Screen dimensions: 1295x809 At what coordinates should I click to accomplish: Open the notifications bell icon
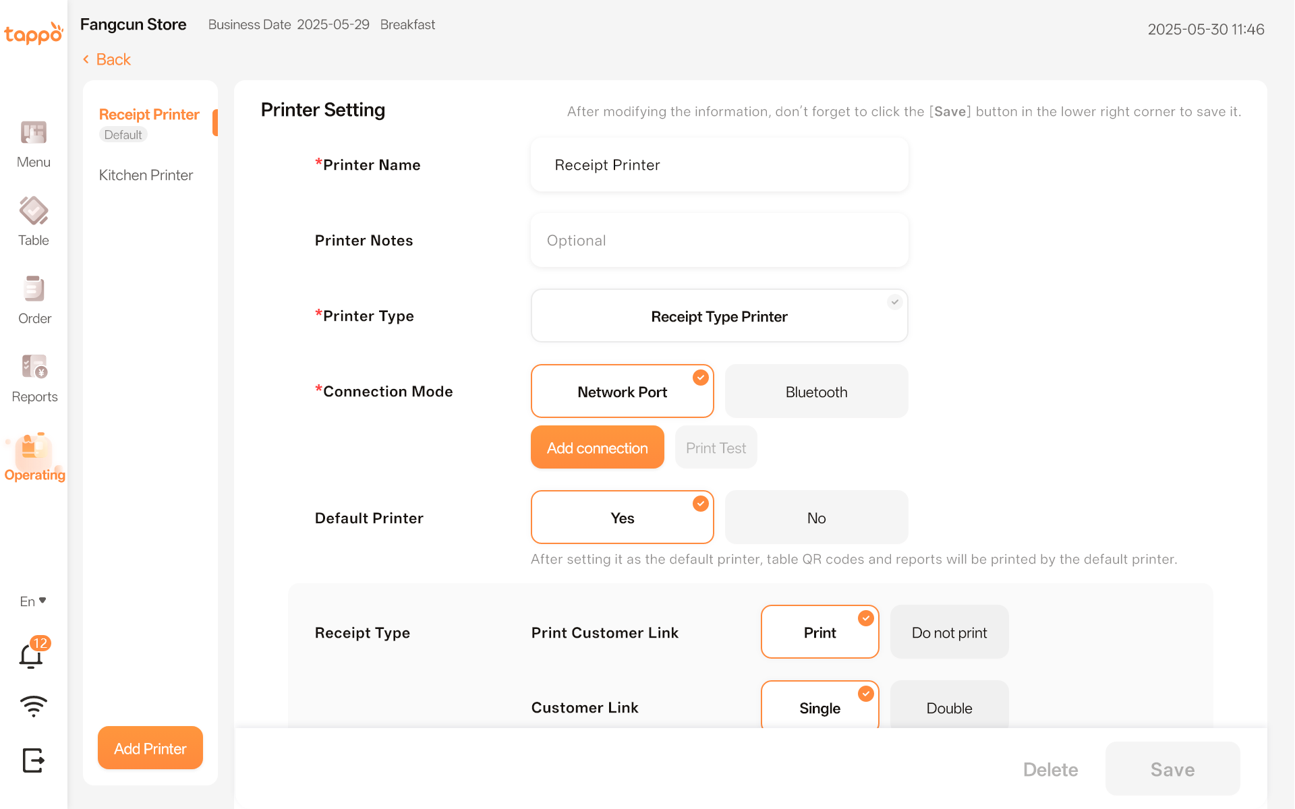(x=32, y=655)
